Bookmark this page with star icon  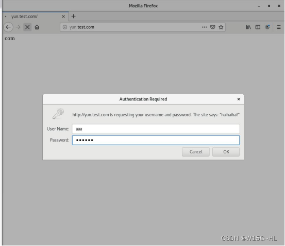(x=221, y=27)
